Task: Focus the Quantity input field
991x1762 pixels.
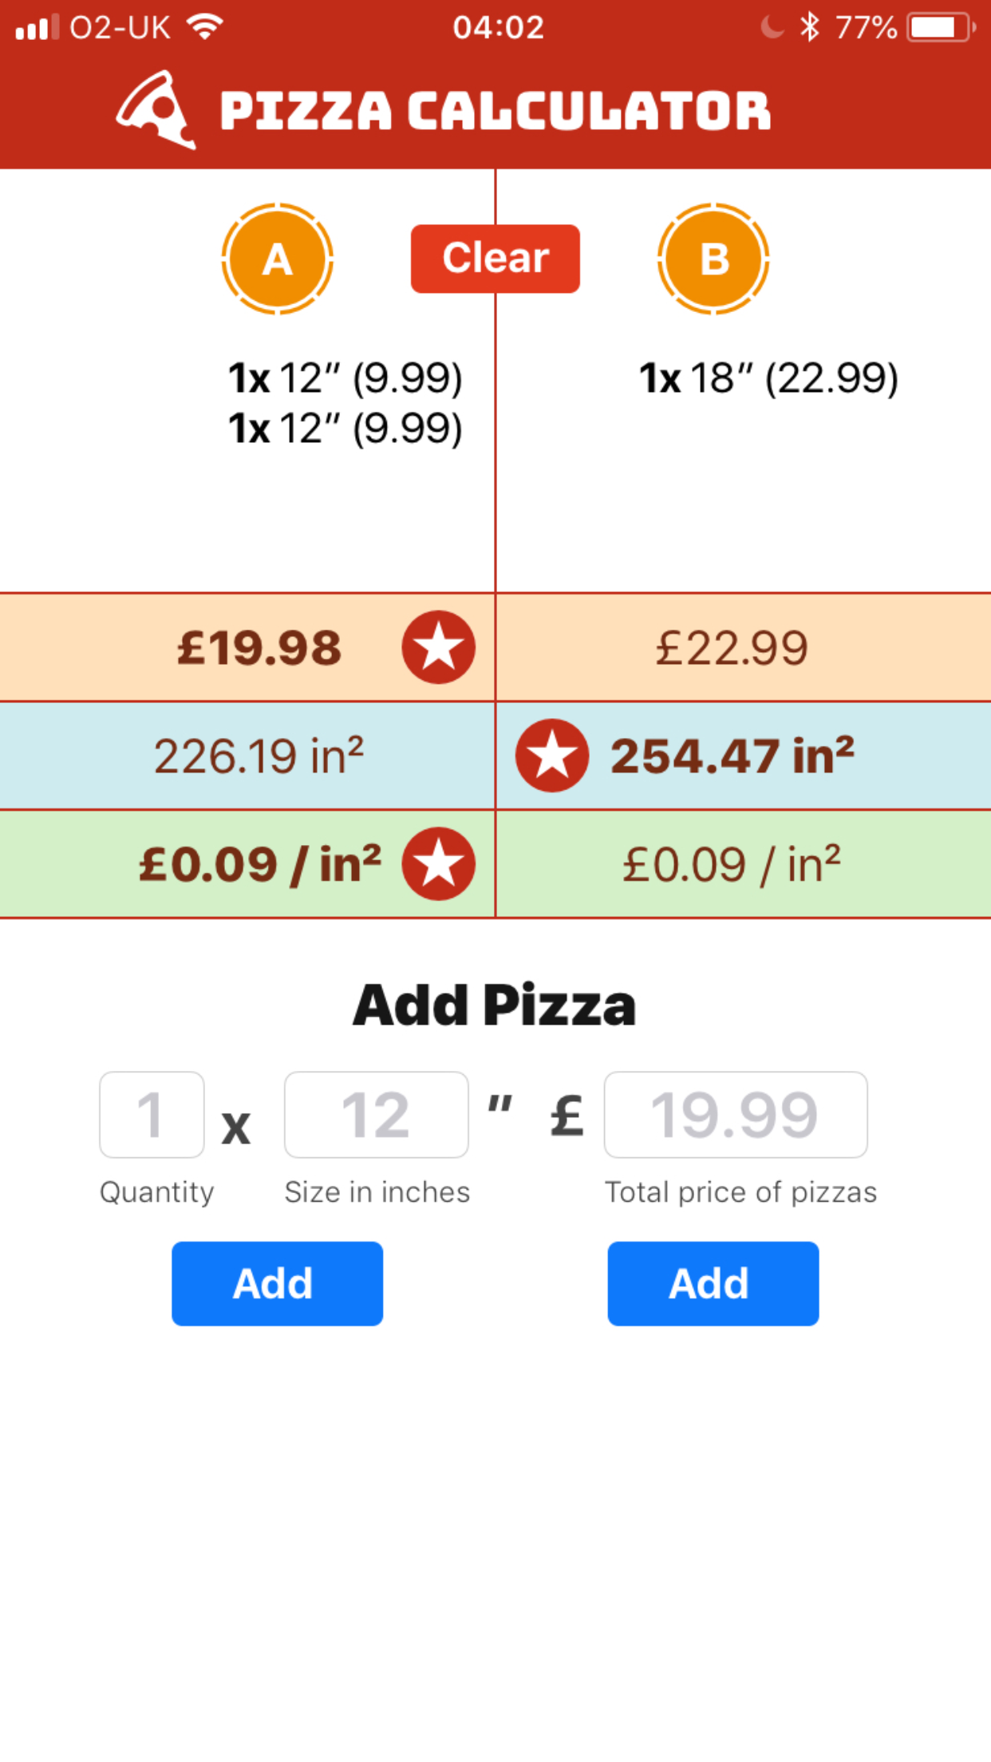Action: coord(152,1115)
